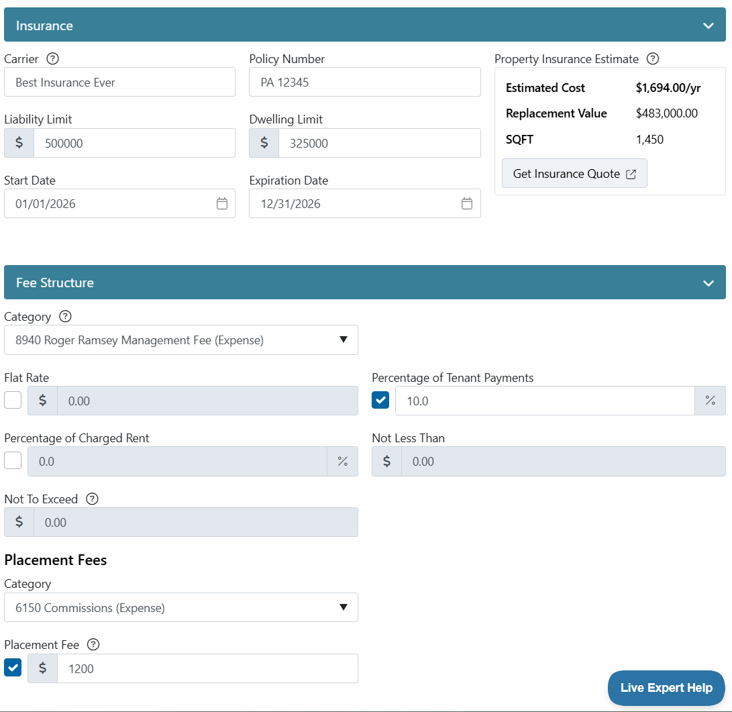Screen dimensions: 732x712
Task: Open Live Expert Help chat
Action: tap(666, 688)
